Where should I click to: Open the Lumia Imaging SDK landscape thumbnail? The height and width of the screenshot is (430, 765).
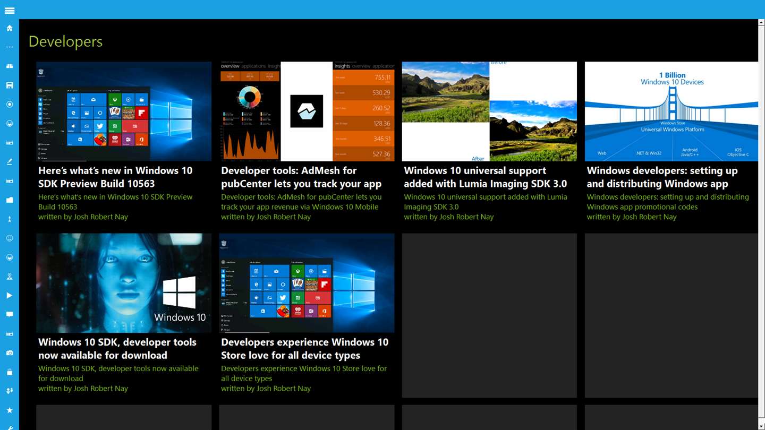489,111
